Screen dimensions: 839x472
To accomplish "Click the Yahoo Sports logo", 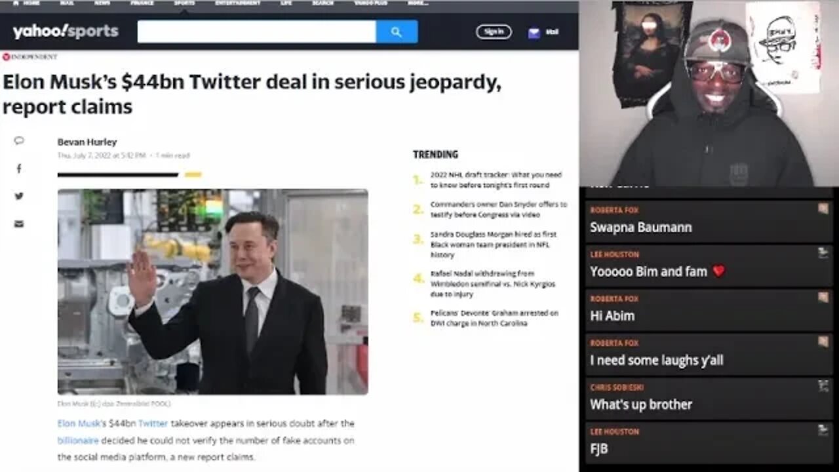I will tap(66, 31).
